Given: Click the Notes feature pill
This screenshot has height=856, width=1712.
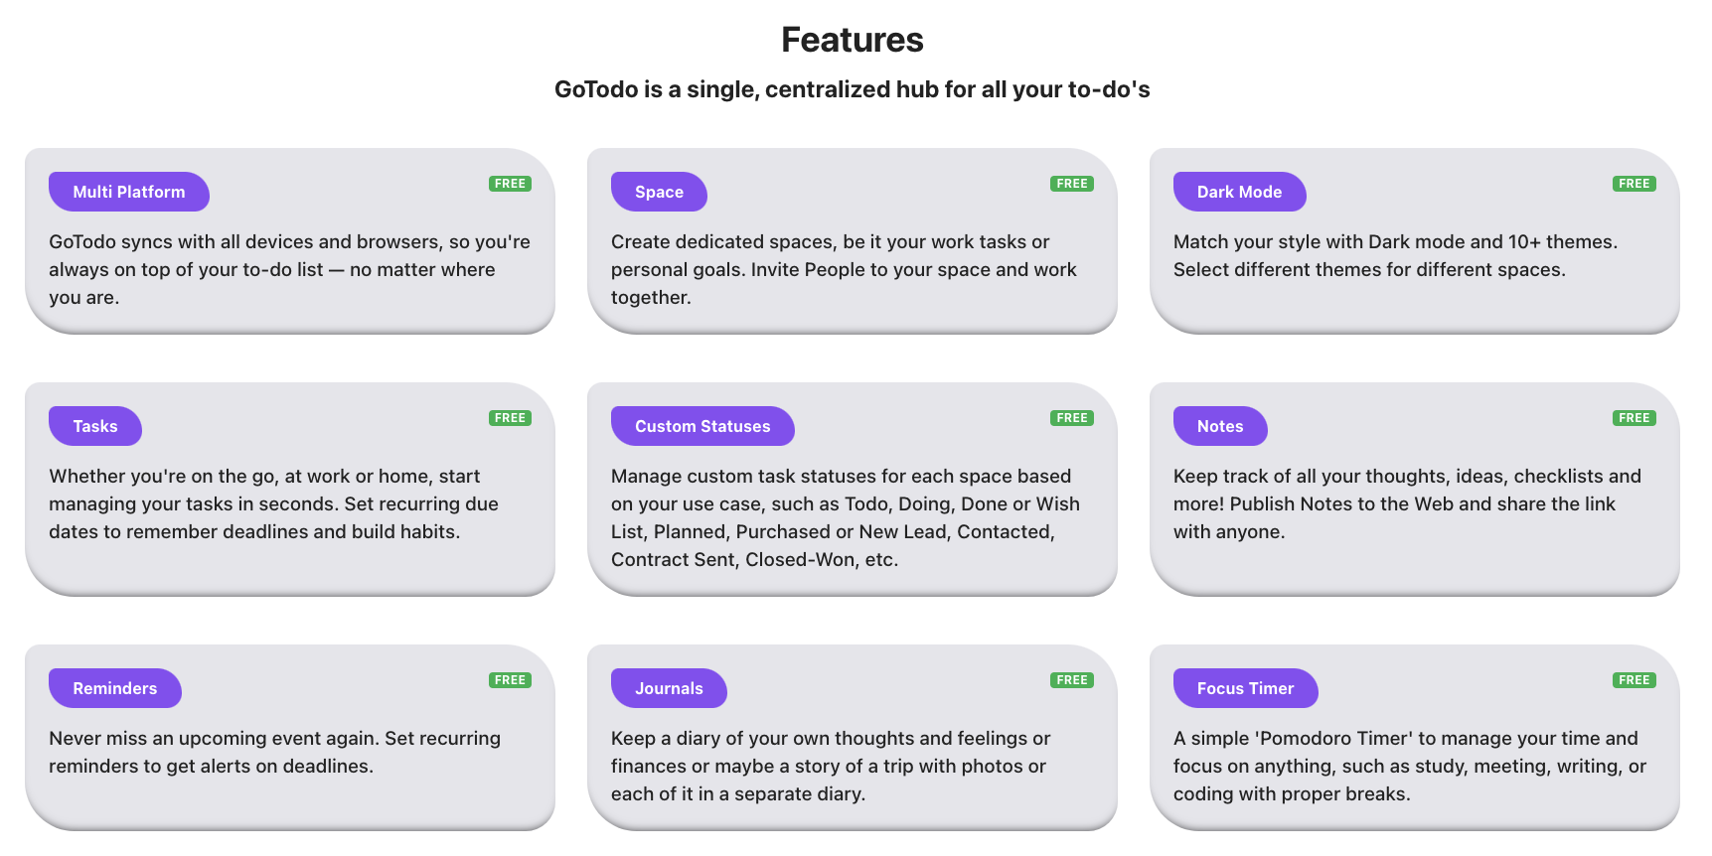Looking at the screenshot, I should (1220, 426).
